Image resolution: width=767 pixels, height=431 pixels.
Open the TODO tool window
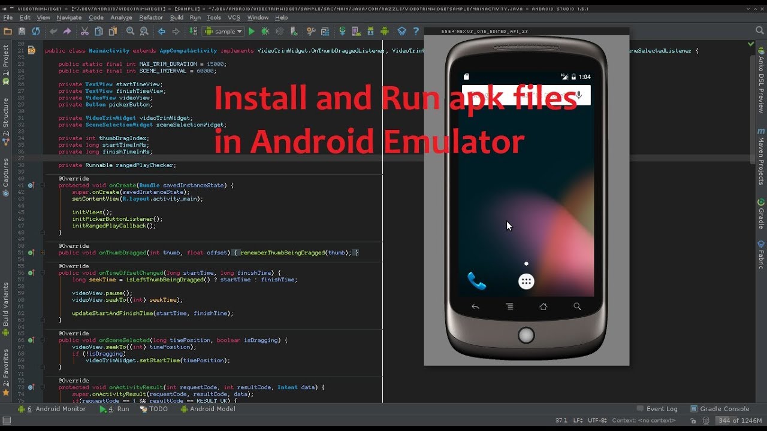(x=154, y=409)
